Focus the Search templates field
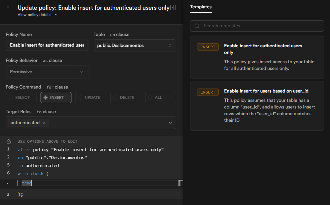The width and height of the screenshot is (330, 205). pos(259,26)
